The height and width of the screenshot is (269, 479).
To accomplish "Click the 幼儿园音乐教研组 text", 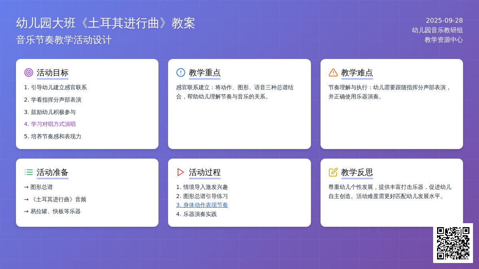I will [x=437, y=30].
